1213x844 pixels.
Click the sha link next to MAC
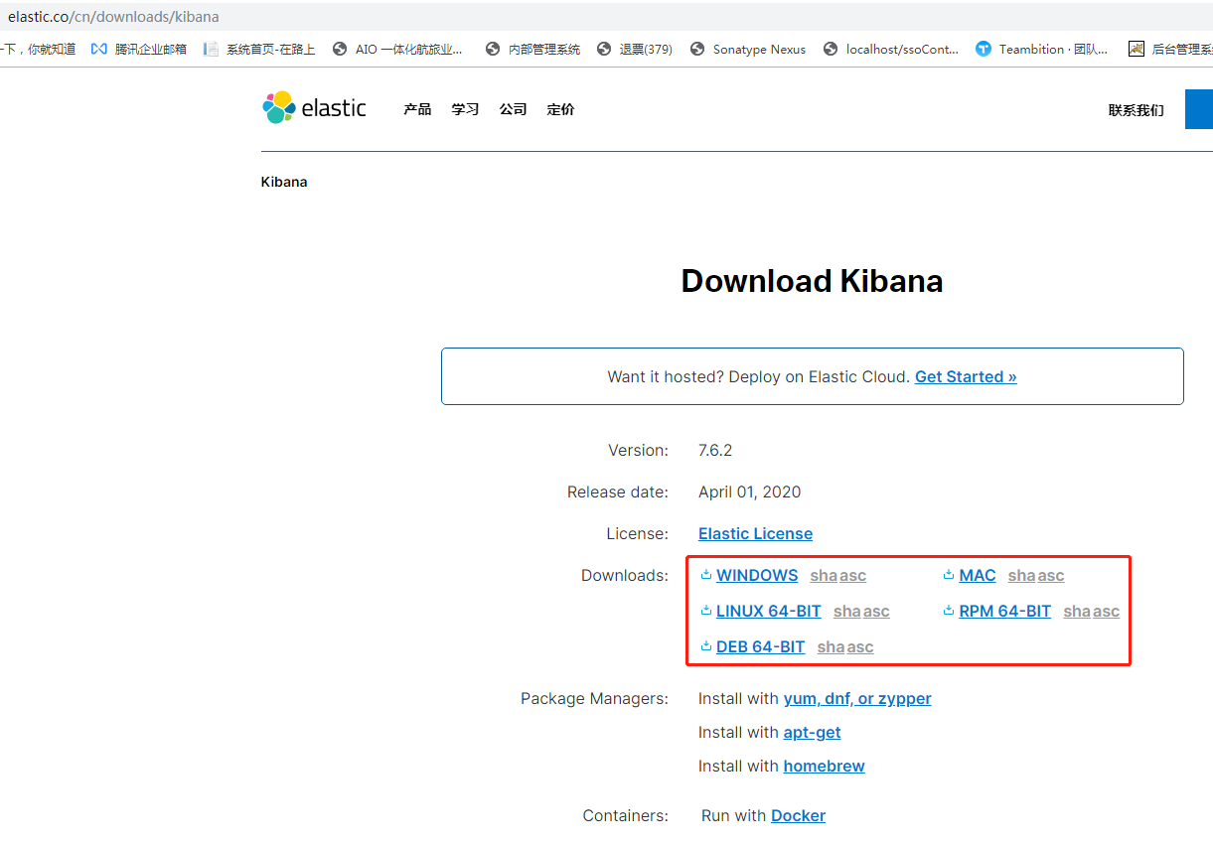point(1021,576)
